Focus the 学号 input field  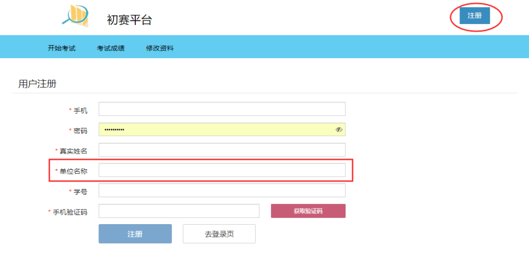click(222, 190)
